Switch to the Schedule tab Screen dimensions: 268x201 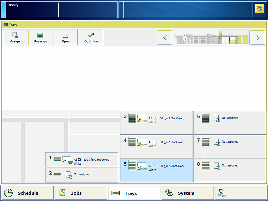27,193
